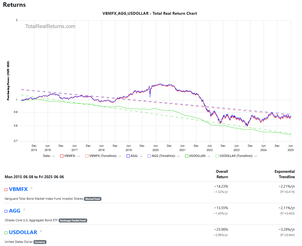
Task: Click VBMFX trendline −2.21%/yr
Action: [x=287, y=186]
